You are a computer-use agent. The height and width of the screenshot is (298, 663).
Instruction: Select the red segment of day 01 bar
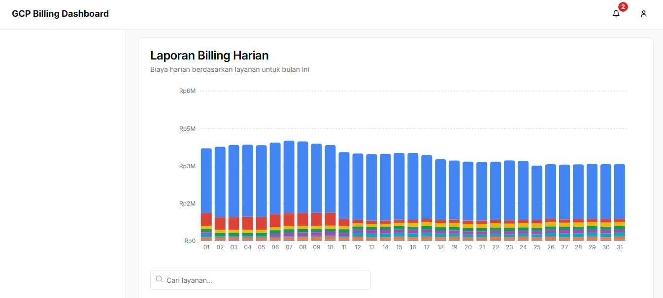206,219
